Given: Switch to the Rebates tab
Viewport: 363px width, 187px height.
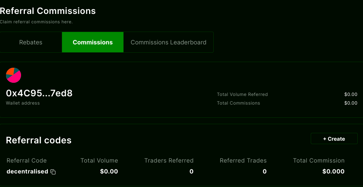Looking at the screenshot, I should [x=31, y=43].
